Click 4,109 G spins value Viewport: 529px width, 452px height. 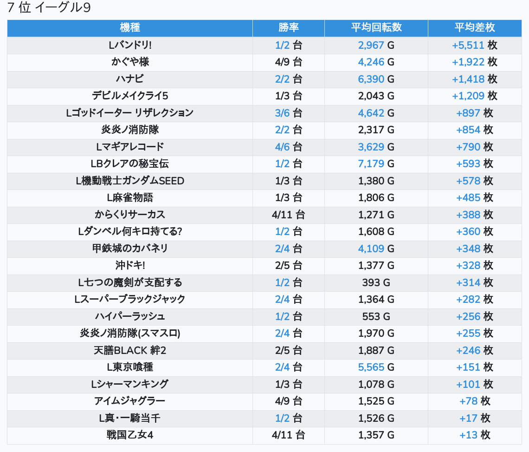click(376, 249)
